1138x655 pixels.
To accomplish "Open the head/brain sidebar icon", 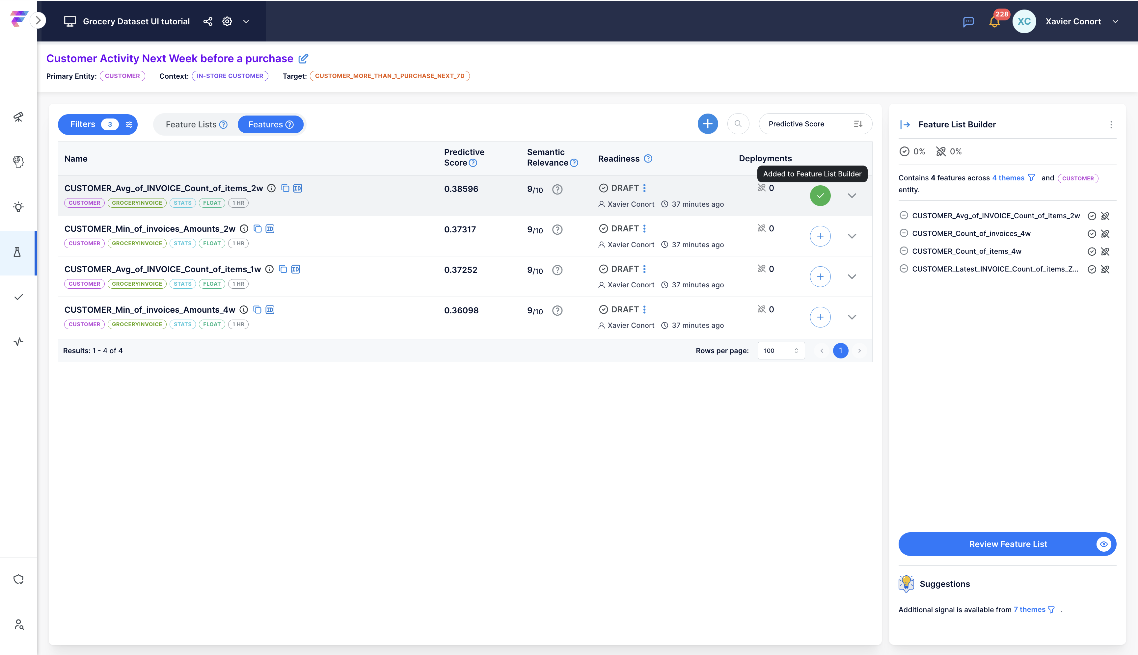I will point(18,162).
